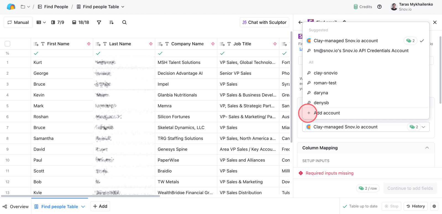
Task: Open the help question mark icon
Action: [x=380, y=7]
